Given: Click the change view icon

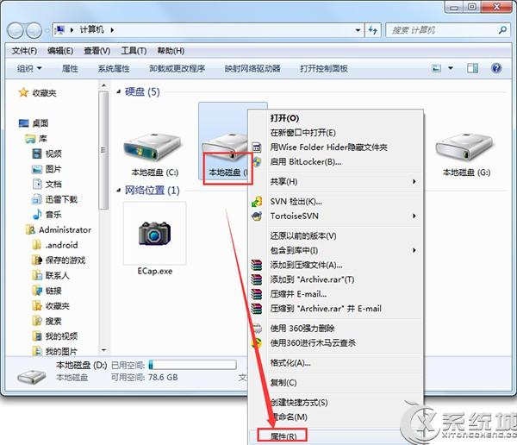Looking at the screenshot, I should (x=436, y=68).
